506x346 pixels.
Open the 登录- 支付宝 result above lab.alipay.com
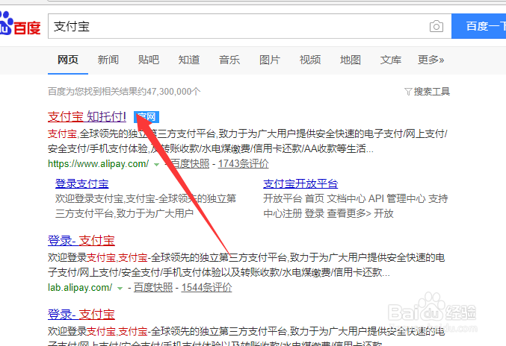click(x=81, y=240)
